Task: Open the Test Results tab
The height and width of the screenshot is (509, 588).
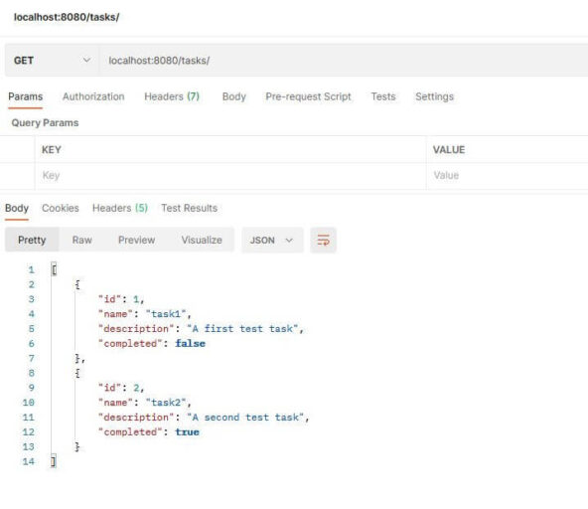Action: coord(190,208)
